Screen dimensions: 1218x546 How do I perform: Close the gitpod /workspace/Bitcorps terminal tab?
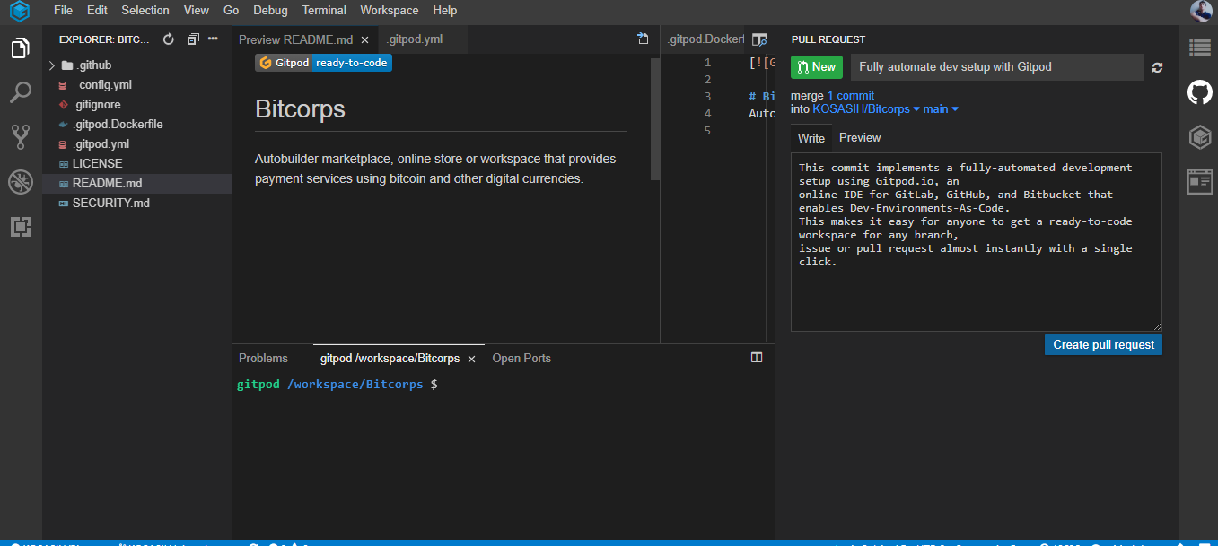click(x=471, y=359)
